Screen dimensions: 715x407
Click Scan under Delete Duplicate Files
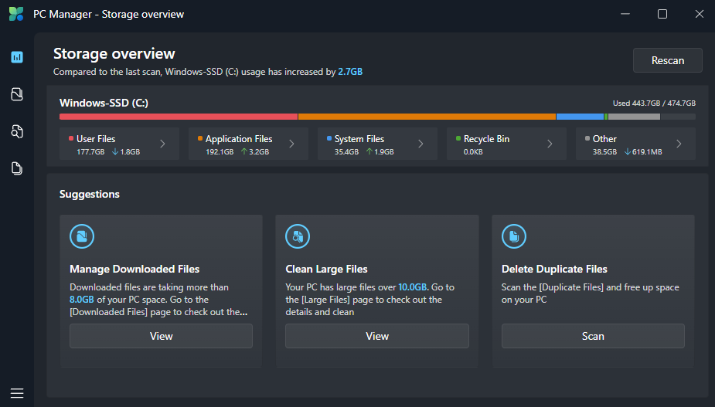[x=593, y=336]
